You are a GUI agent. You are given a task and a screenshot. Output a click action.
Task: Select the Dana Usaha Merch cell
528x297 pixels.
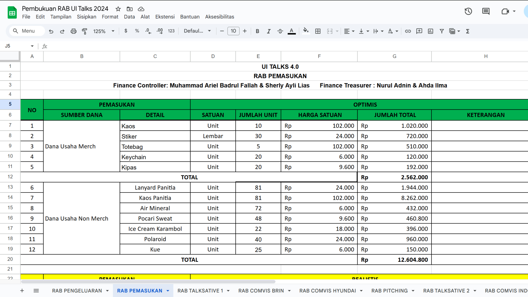click(x=82, y=146)
